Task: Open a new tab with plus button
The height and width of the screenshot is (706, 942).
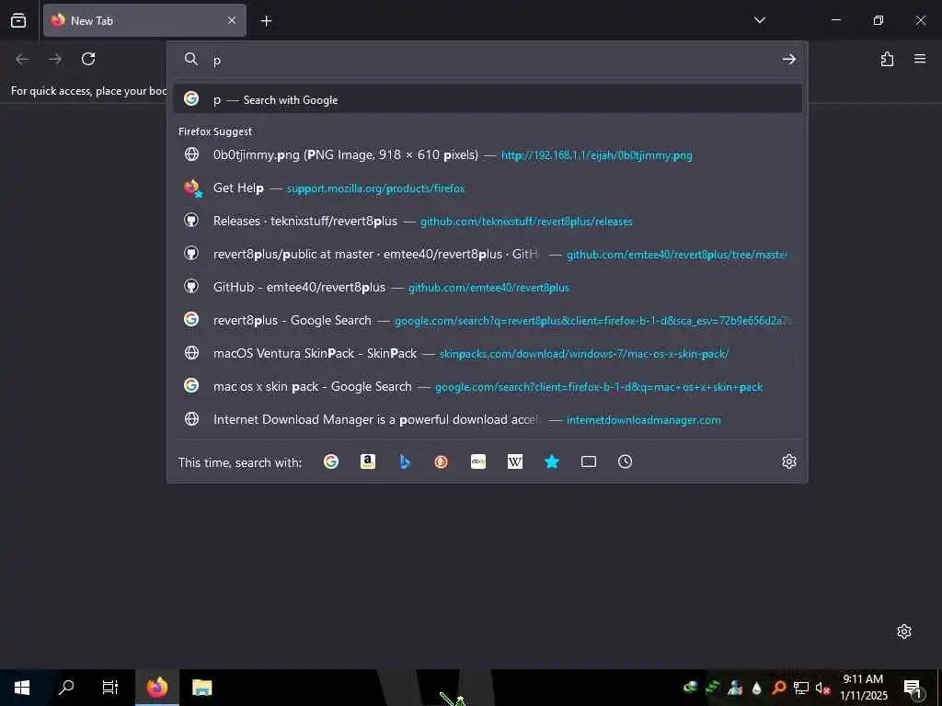Action: (x=266, y=21)
